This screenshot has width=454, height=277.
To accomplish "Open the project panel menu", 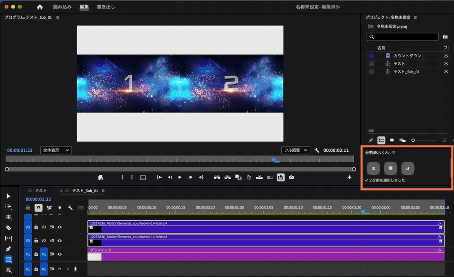I will pyautogui.click(x=415, y=17).
